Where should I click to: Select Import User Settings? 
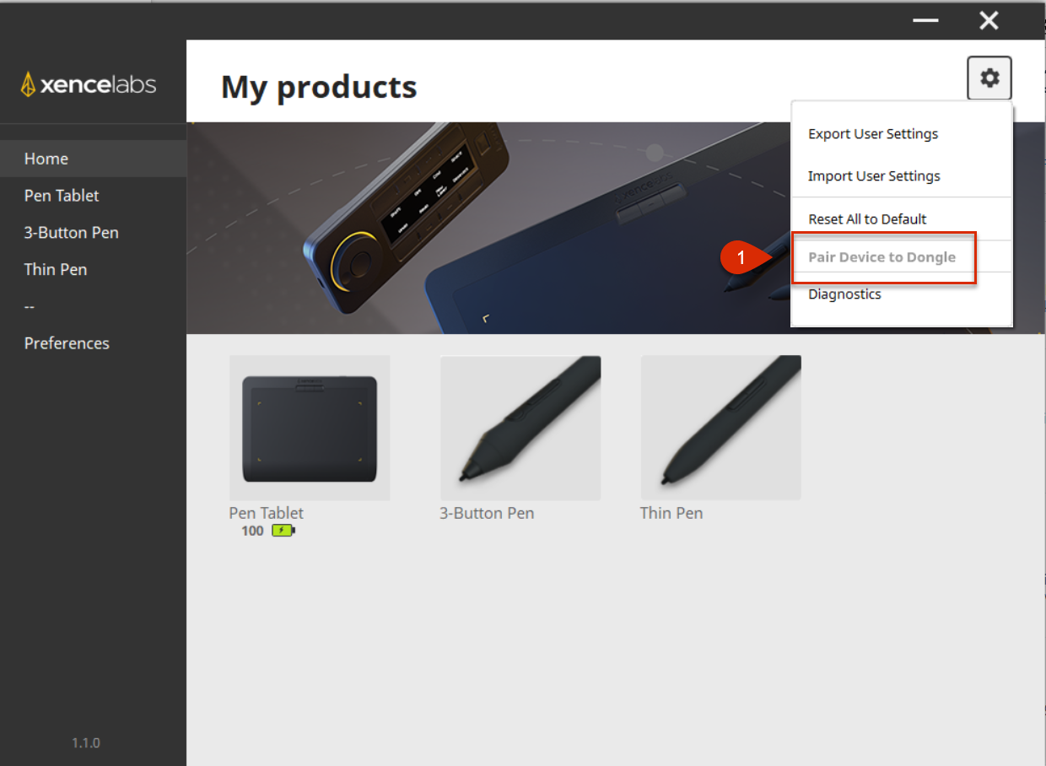(x=874, y=176)
